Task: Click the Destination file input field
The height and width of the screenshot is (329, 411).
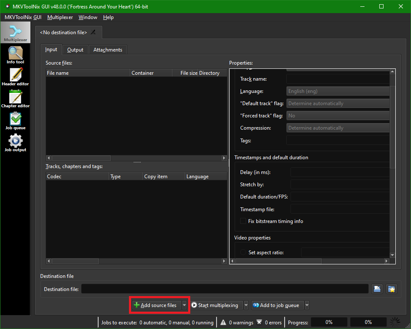Action: (225, 289)
